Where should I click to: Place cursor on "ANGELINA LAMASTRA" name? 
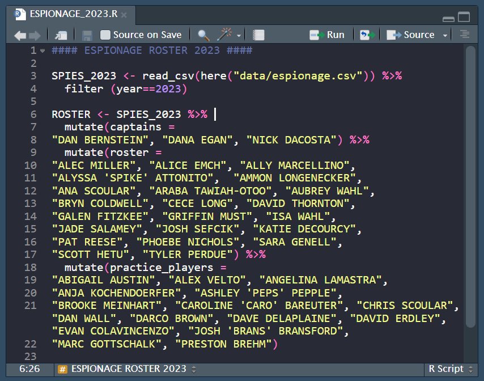321,280
